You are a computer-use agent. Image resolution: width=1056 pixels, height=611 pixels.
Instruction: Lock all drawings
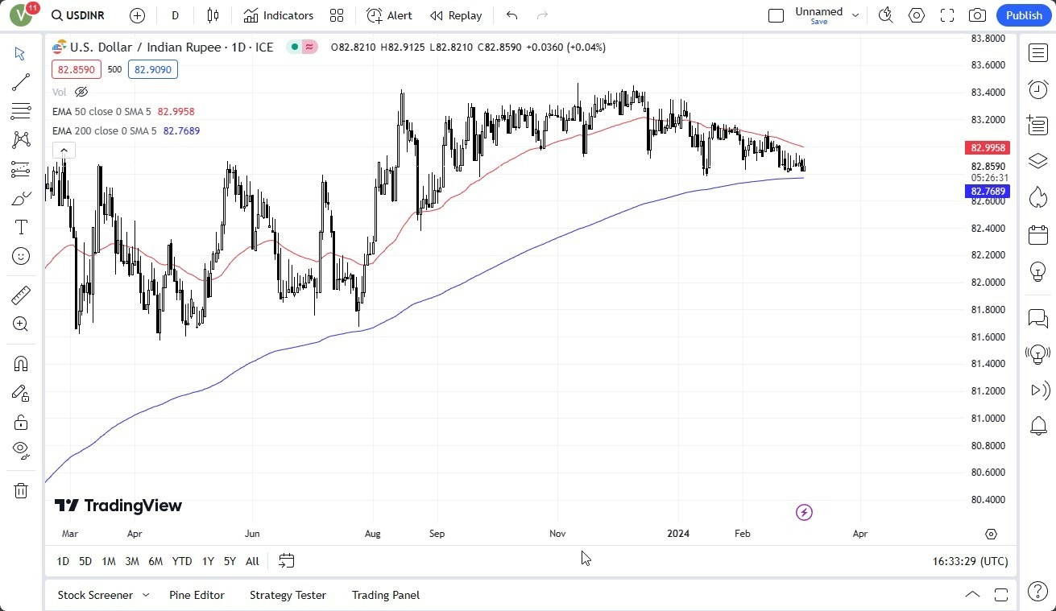(x=22, y=422)
